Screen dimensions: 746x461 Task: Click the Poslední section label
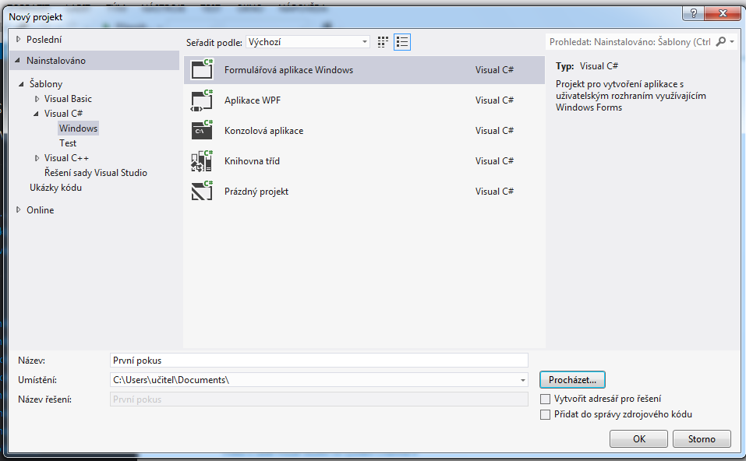(x=44, y=40)
